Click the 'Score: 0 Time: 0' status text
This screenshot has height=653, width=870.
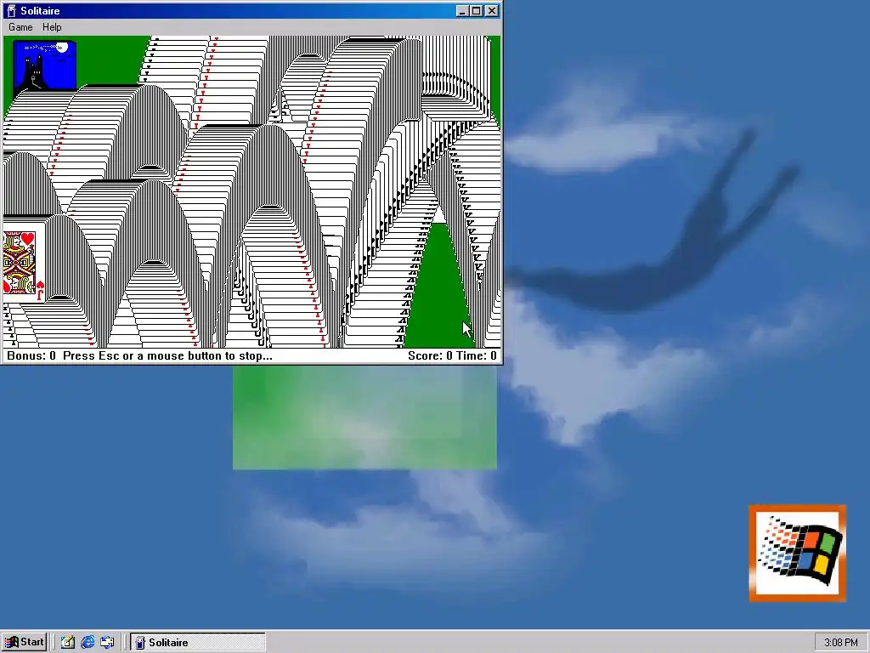(x=452, y=356)
